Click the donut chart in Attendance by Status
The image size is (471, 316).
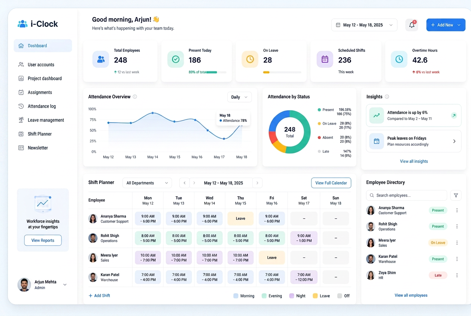click(x=290, y=132)
